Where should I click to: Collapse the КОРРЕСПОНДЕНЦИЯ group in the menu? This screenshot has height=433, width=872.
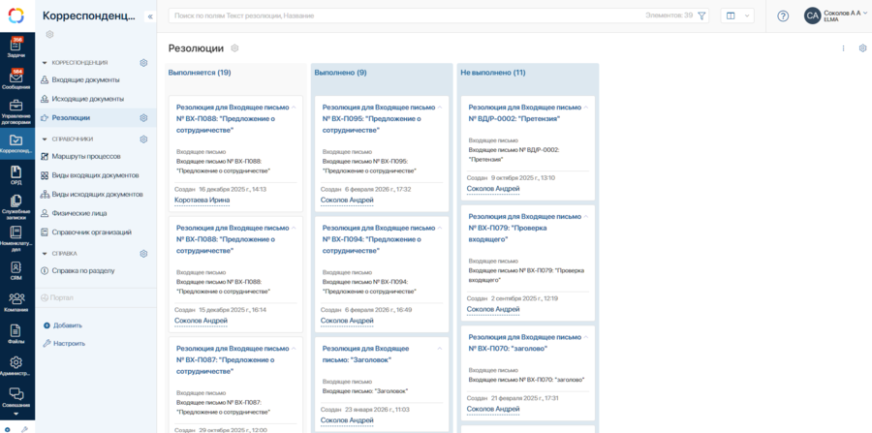(45, 63)
